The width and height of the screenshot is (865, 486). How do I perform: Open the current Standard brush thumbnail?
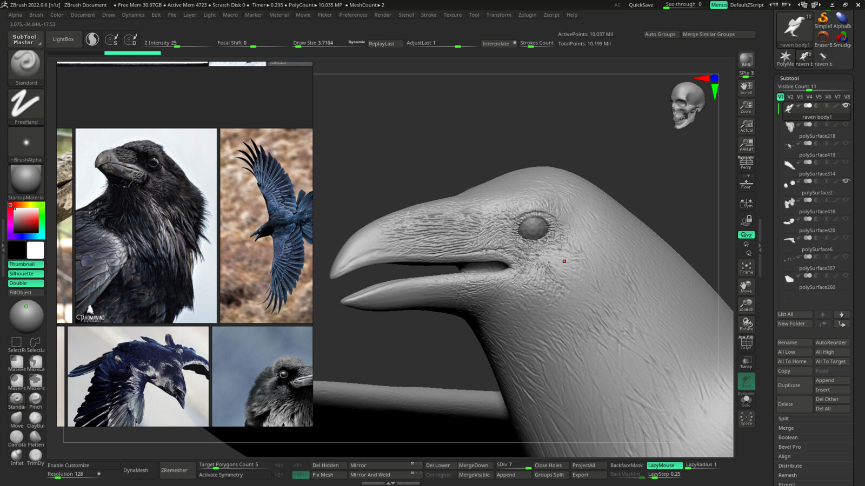[26, 68]
